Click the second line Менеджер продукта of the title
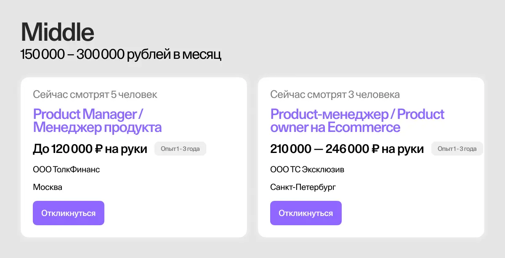505x258 pixels. point(97,127)
